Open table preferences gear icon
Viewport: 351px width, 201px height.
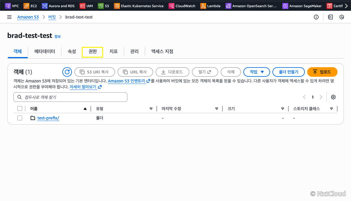tap(333, 97)
